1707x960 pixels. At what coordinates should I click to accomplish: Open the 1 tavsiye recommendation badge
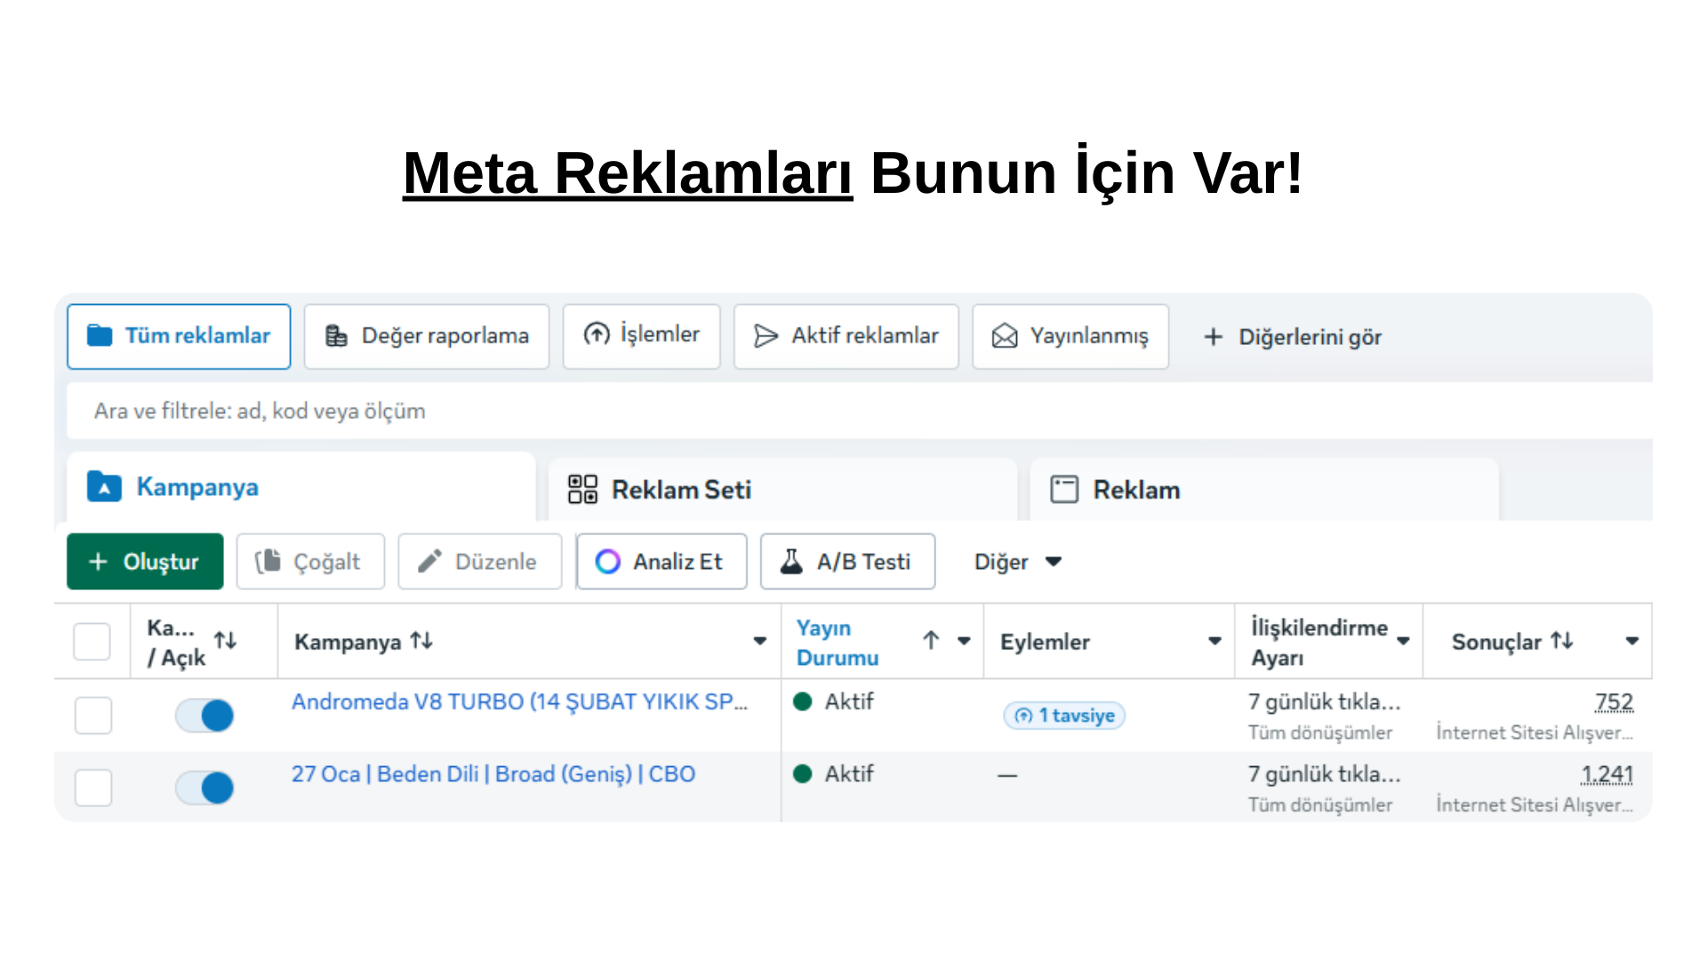tap(1063, 715)
